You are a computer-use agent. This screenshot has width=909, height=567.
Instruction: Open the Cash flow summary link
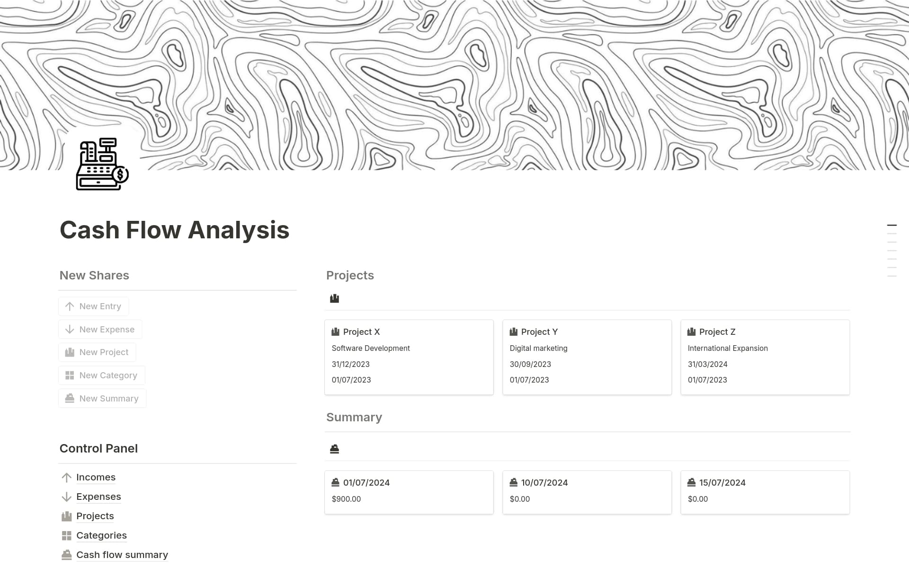click(122, 554)
